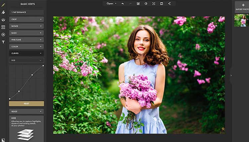The width and height of the screenshot is (249, 142).
Task: Select the Focus circle icon in sidebar
Action: [x=3, y=35]
